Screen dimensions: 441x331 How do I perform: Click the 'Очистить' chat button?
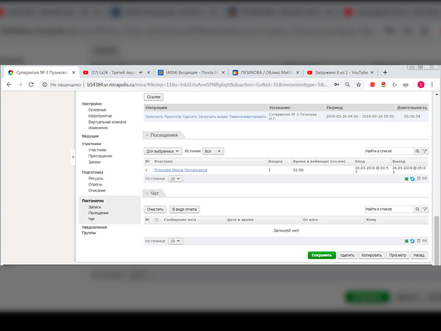click(x=155, y=209)
